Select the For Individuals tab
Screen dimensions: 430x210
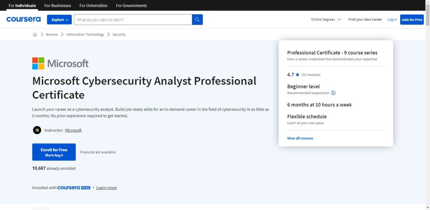pos(22,5)
